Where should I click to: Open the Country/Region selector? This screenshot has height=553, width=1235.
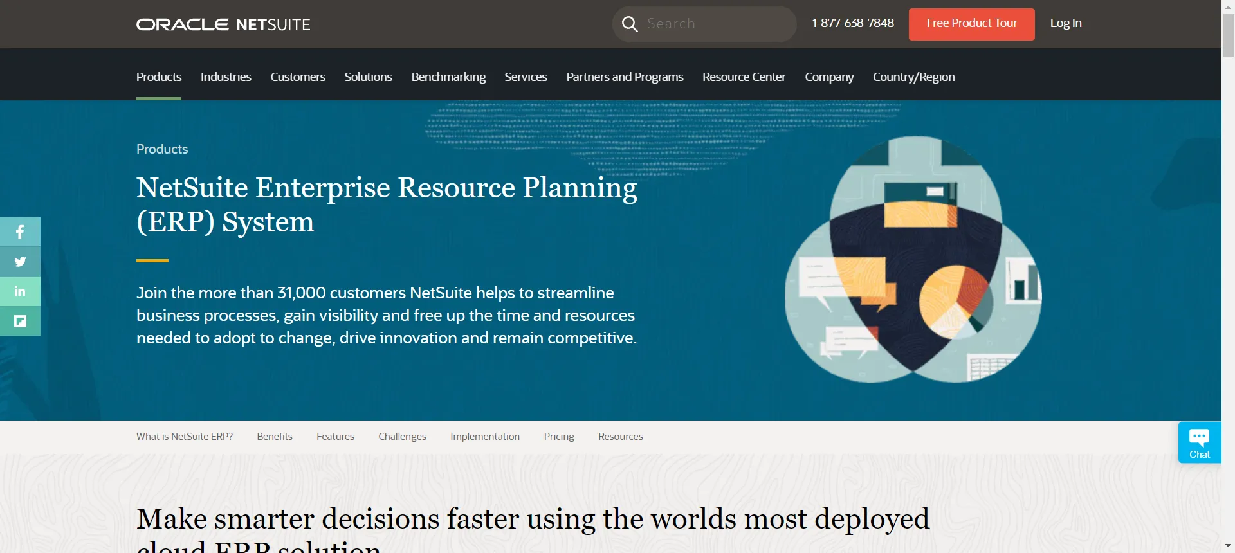(x=913, y=77)
